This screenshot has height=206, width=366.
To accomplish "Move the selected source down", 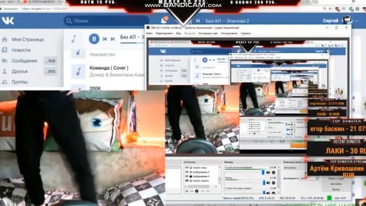I will (x=208, y=191).
